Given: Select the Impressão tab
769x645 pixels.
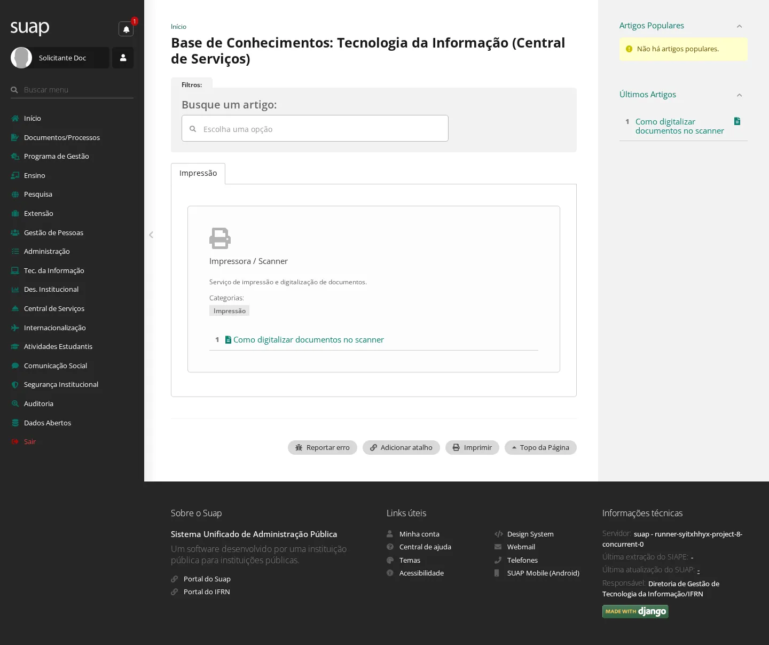Looking at the screenshot, I should (x=198, y=173).
